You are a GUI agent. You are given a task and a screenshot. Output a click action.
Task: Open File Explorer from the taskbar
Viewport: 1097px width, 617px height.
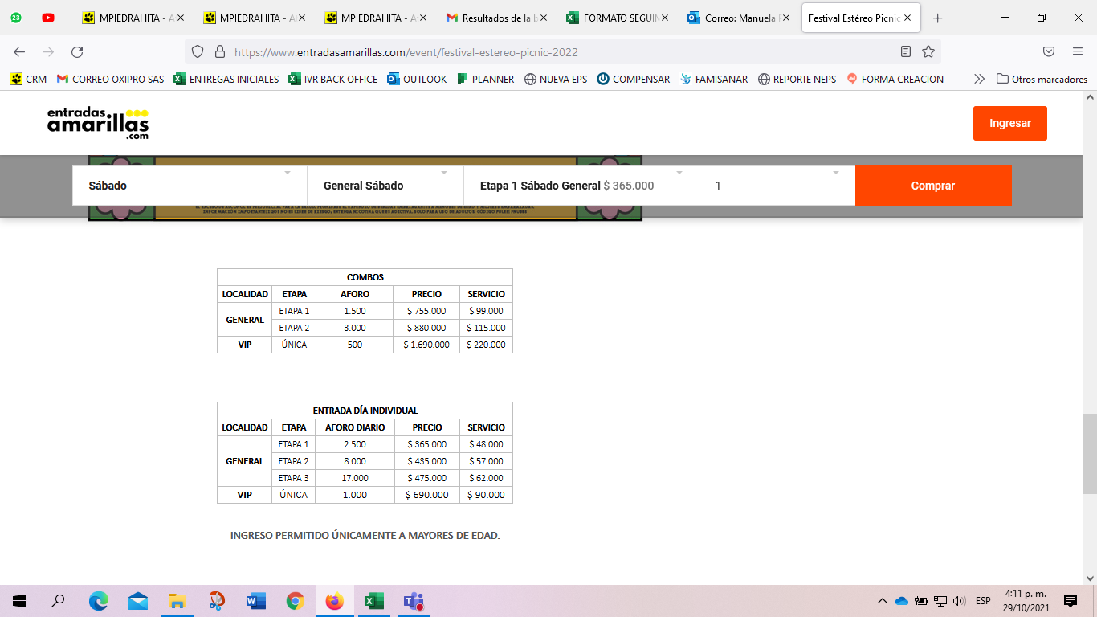point(177,601)
